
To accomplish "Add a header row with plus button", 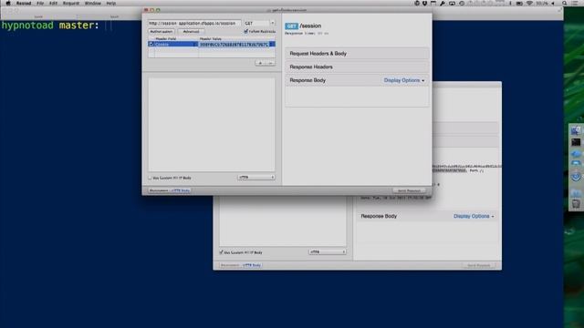I will point(260,63).
